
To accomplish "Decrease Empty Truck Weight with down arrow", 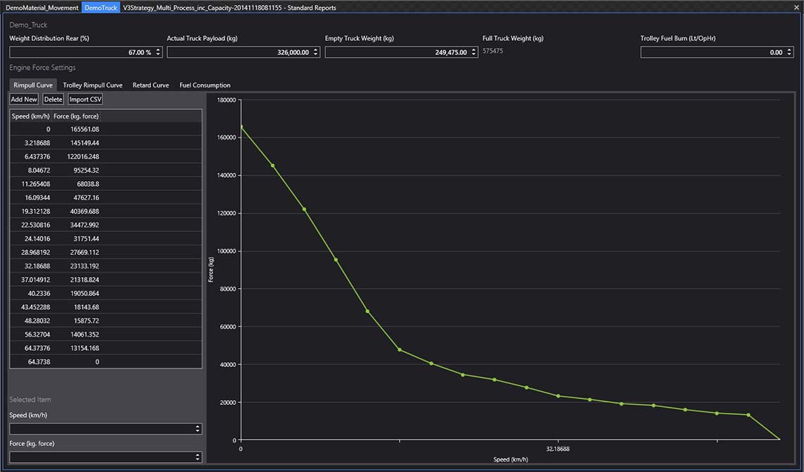I will point(474,55).
